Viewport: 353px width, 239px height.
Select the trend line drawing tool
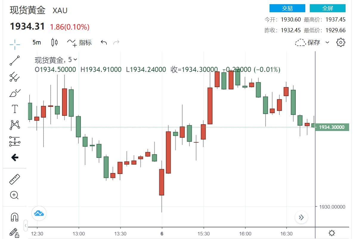(15, 60)
